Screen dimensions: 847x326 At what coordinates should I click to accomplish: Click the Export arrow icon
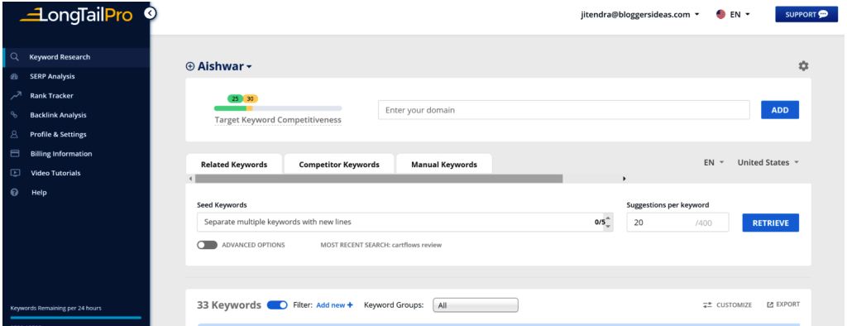770,305
